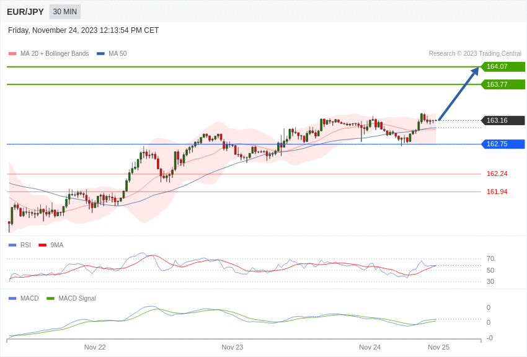
Task: Select the 162.75 pivot price tag
Action: [x=503, y=144]
